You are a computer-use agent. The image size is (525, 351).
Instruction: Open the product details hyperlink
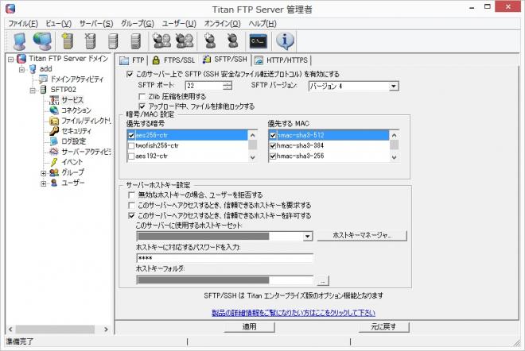[x=294, y=313]
